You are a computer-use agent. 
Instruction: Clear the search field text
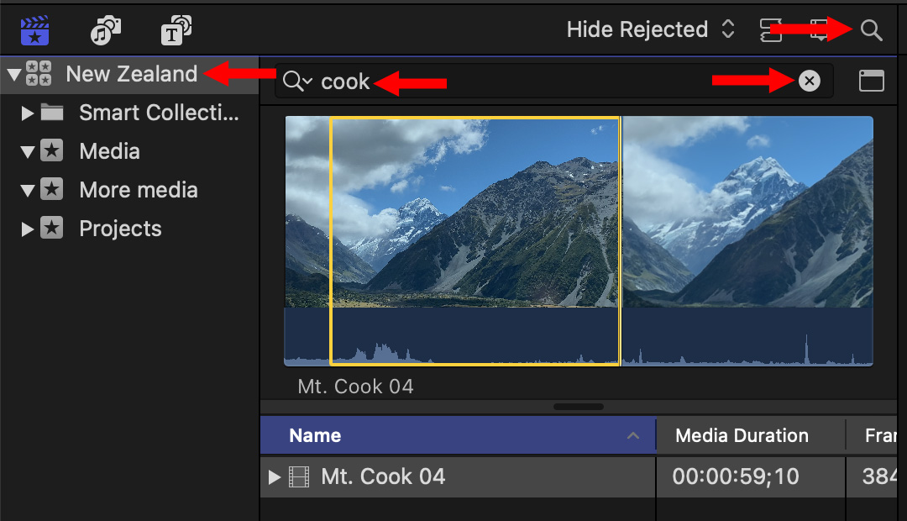point(809,81)
